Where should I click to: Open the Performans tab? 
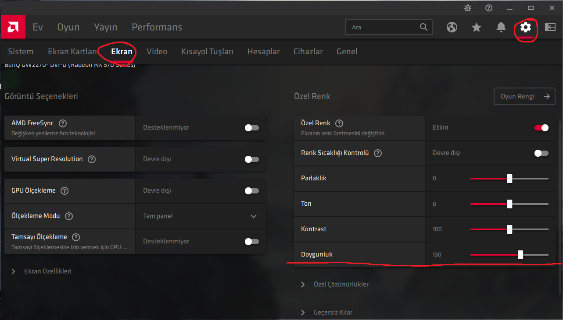point(157,27)
